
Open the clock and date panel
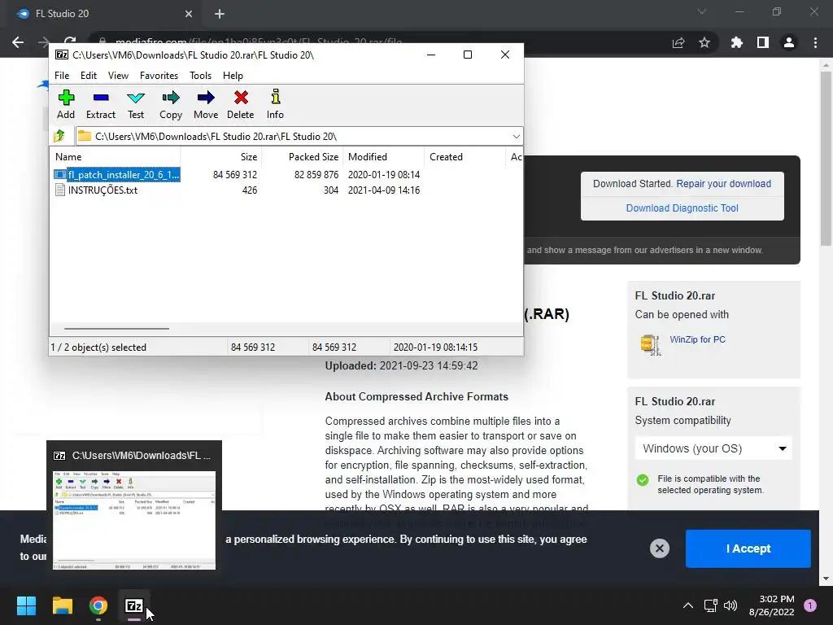click(x=771, y=605)
